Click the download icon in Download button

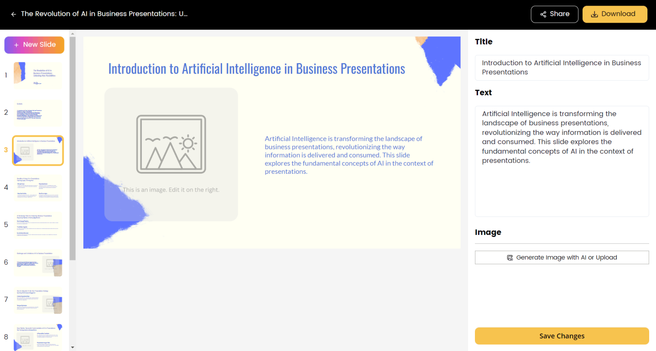[594, 15]
